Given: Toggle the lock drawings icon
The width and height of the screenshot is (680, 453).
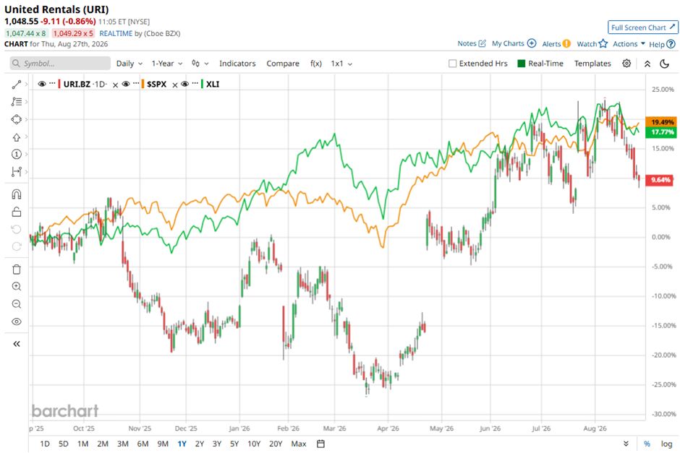Looking at the screenshot, I should pyautogui.click(x=17, y=212).
